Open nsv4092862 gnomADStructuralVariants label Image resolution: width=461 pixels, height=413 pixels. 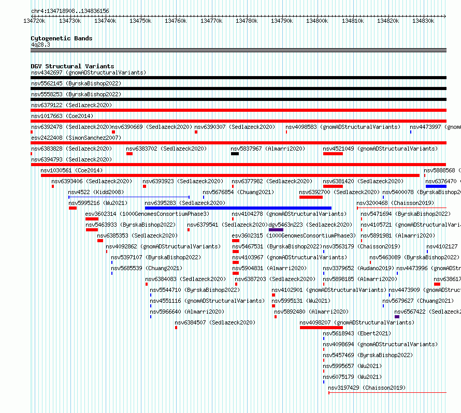[164, 246]
